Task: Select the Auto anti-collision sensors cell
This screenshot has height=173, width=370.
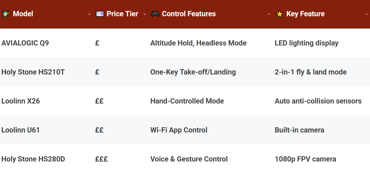Action: click(x=318, y=101)
